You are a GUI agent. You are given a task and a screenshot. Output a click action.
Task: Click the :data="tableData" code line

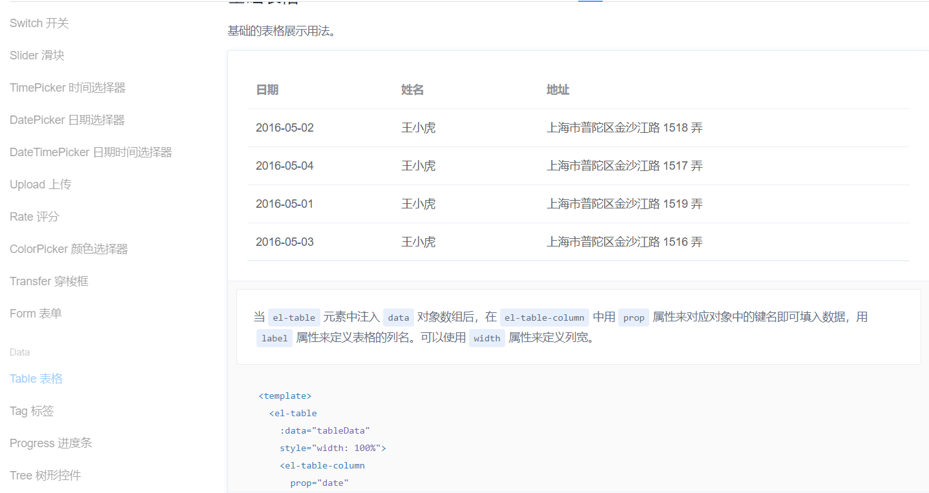pos(324,430)
